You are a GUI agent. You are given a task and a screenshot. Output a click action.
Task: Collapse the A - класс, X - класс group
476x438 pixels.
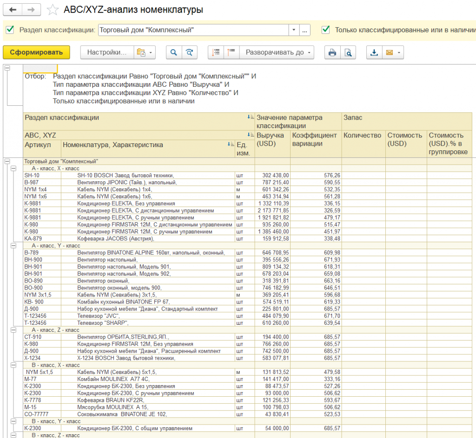pyautogui.click(x=13, y=168)
